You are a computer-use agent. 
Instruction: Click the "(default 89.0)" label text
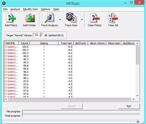(56, 35)
